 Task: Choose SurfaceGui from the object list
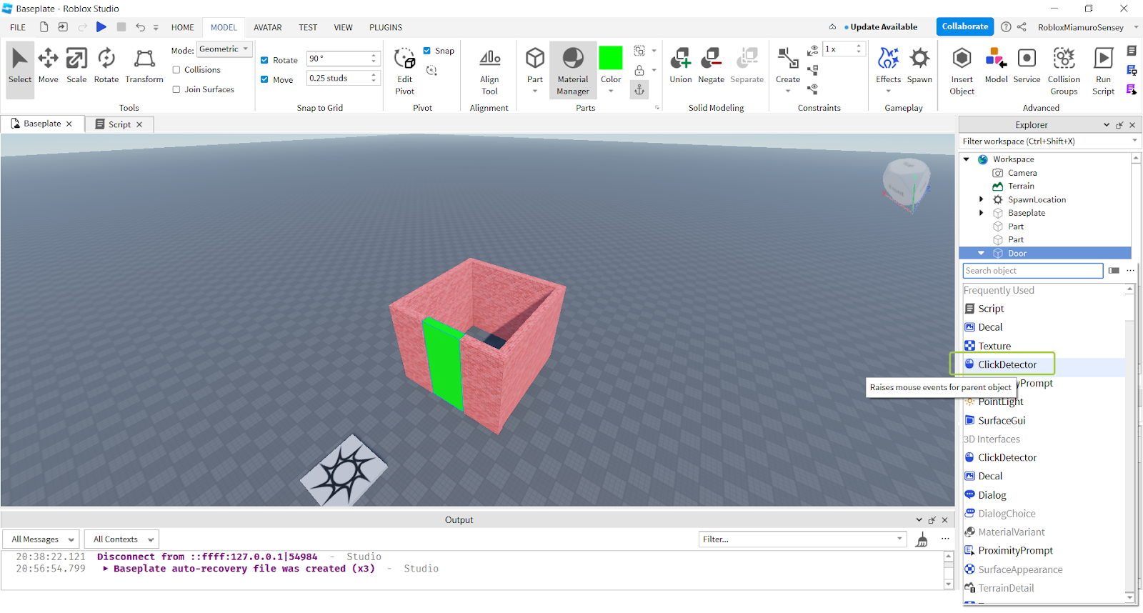(x=1002, y=421)
